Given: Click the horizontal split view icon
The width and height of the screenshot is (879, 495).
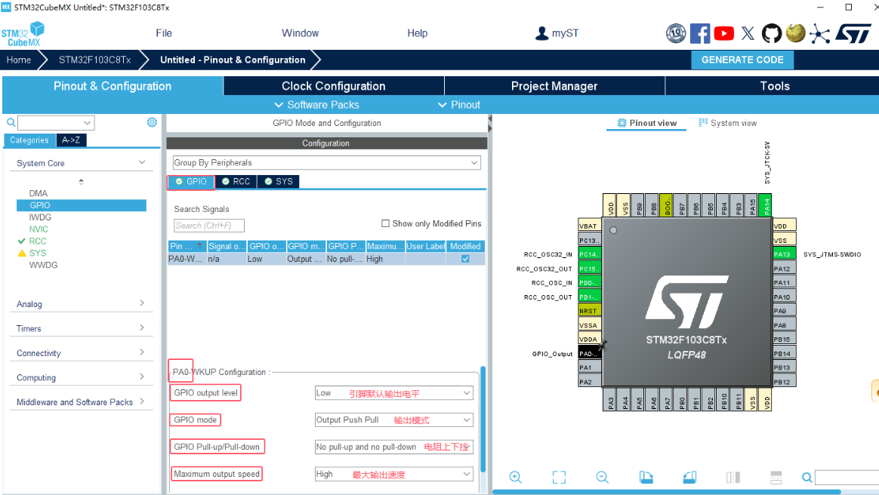Looking at the screenshot, I should [776, 477].
